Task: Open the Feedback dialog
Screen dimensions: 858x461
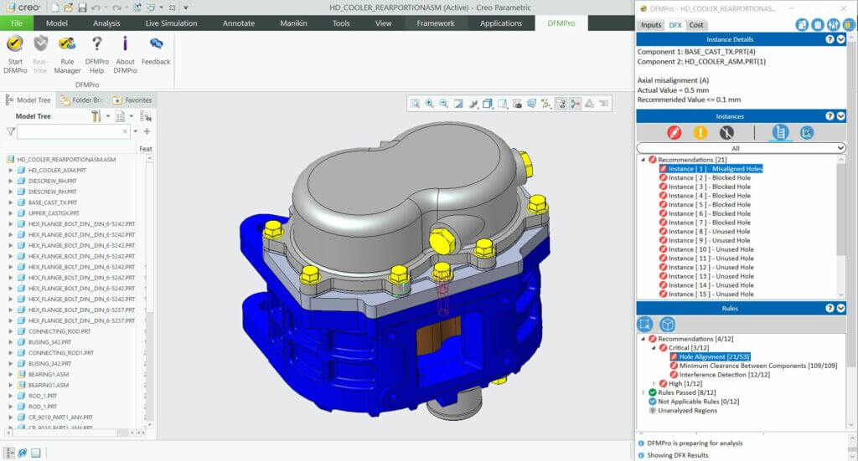Action: click(156, 51)
